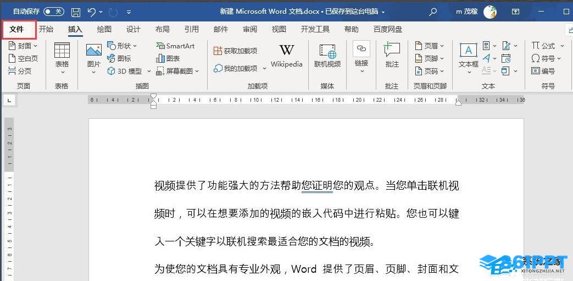The width and height of the screenshot is (573, 281).
Task: Open the dropdown after the document file name
Action: click(x=383, y=12)
